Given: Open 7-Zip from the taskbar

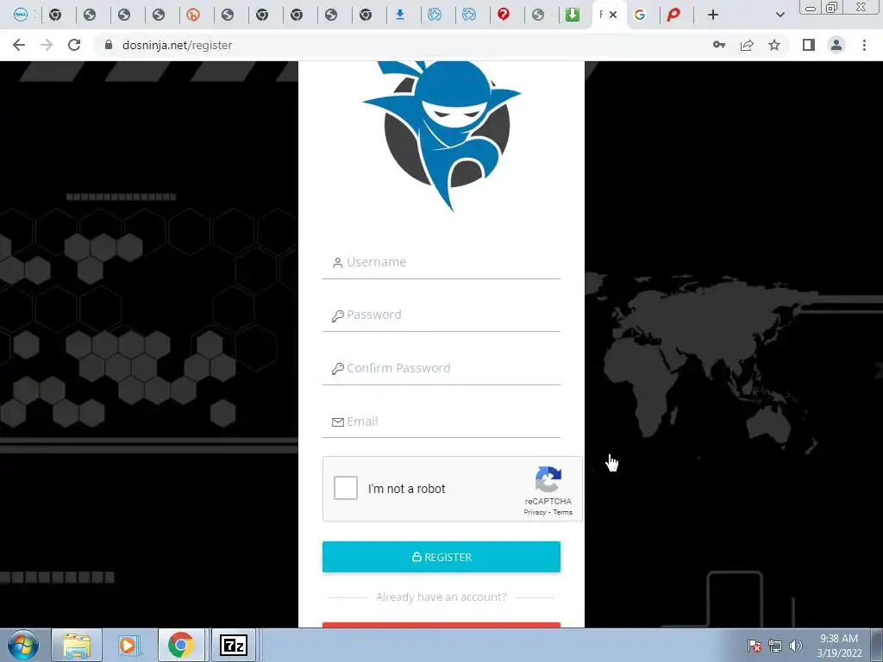Looking at the screenshot, I should (233, 645).
